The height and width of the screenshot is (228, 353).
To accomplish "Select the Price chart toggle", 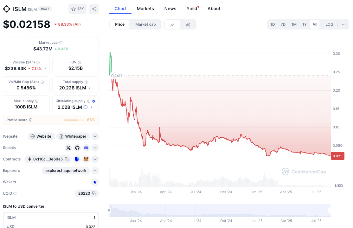I will 120,24.
